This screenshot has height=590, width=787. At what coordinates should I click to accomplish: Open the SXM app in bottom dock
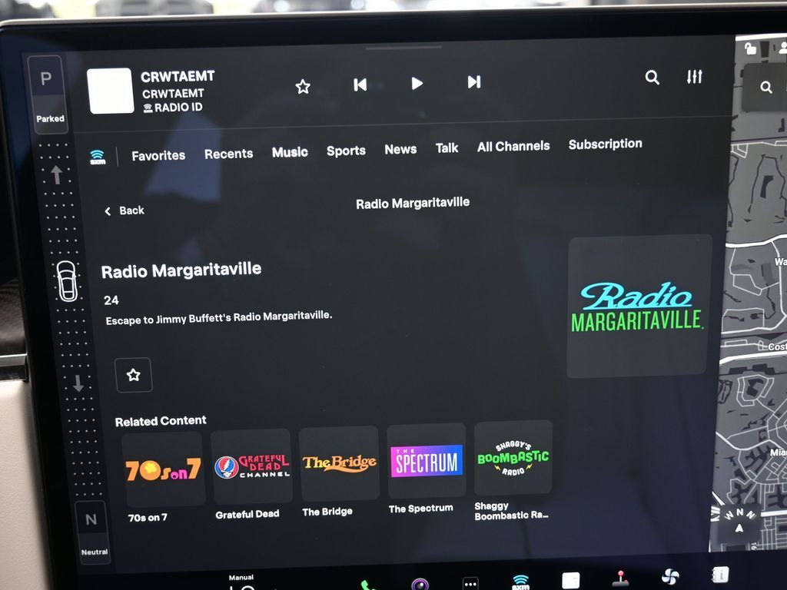click(520, 582)
